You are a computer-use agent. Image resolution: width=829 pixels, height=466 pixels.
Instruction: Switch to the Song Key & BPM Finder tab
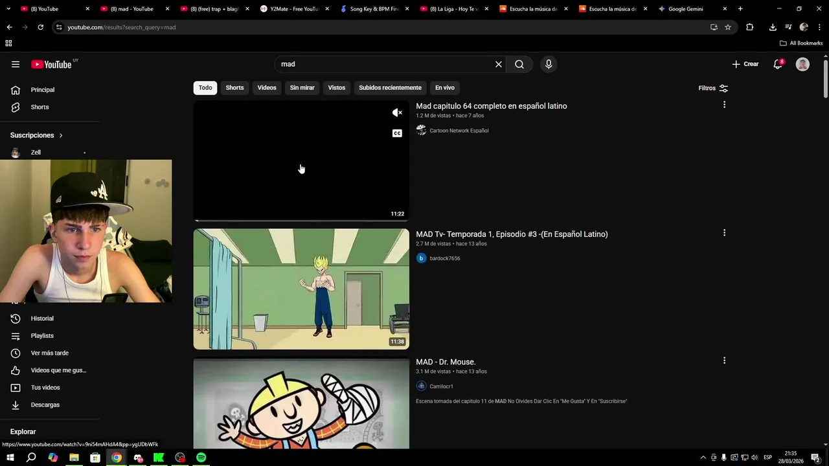[x=375, y=9]
